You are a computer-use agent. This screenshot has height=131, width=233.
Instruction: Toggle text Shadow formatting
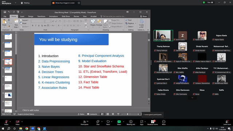[x=42, y=25]
